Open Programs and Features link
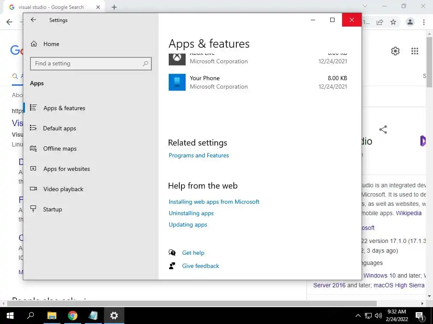Viewport: 433px width, 324px height. pos(199,155)
